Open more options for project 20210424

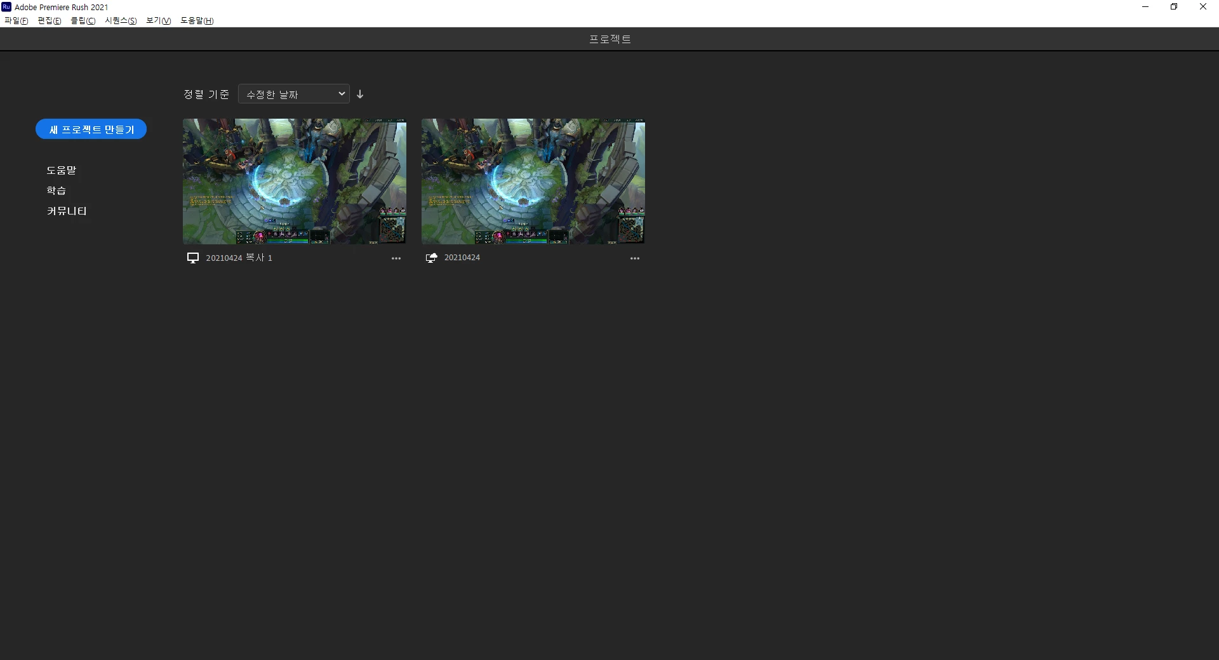click(x=635, y=258)
